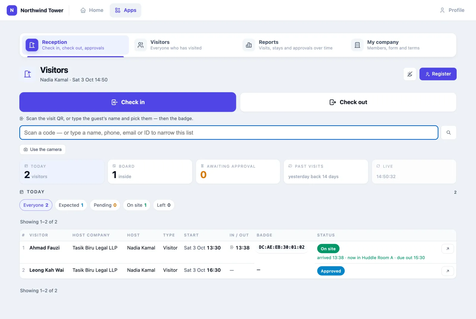The image size is (476, 319).
Task: Open the Reception tab
Action: point(75,45)
